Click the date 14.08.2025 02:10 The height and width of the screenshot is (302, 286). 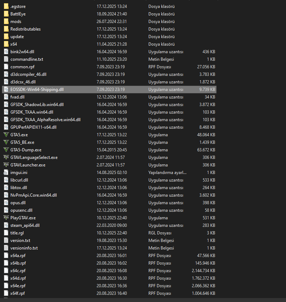point(112,172)
